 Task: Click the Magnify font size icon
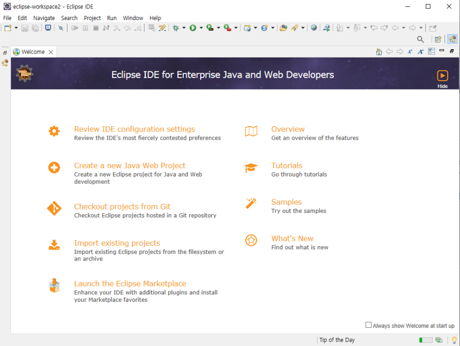[421, 52]
